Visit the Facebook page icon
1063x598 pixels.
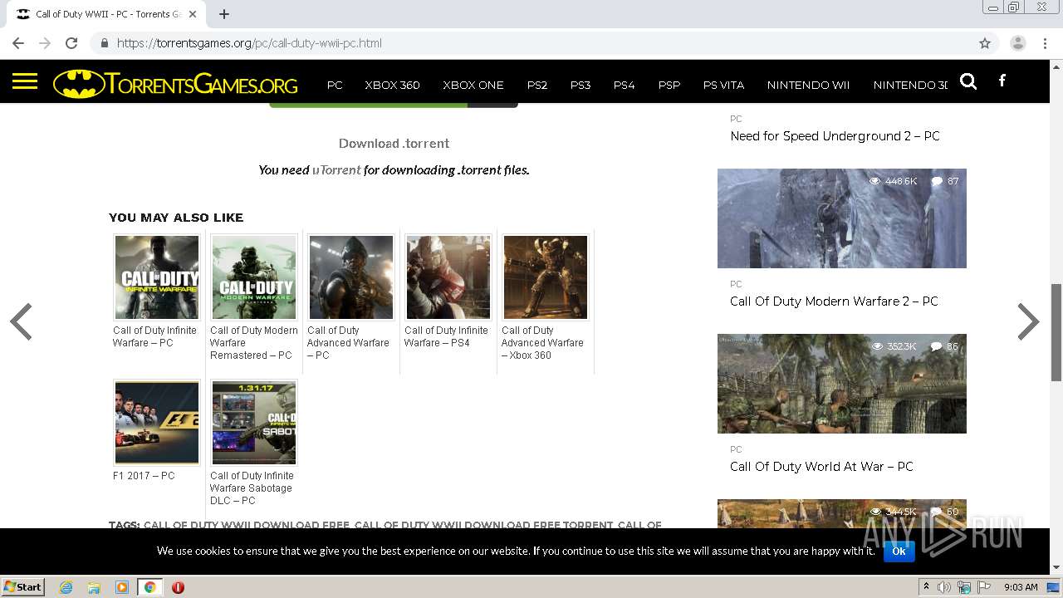pyautogui.click(x=1002, y=81)
